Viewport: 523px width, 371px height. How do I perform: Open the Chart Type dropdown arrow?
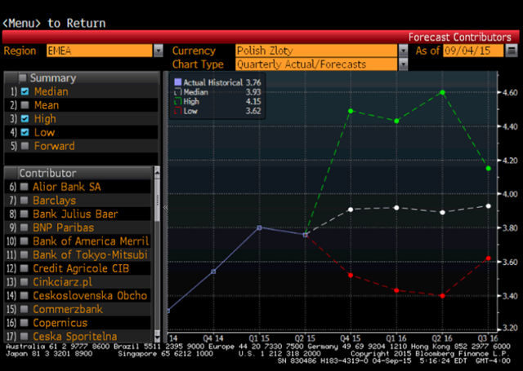pyautogui.click(x=403, y=64)
